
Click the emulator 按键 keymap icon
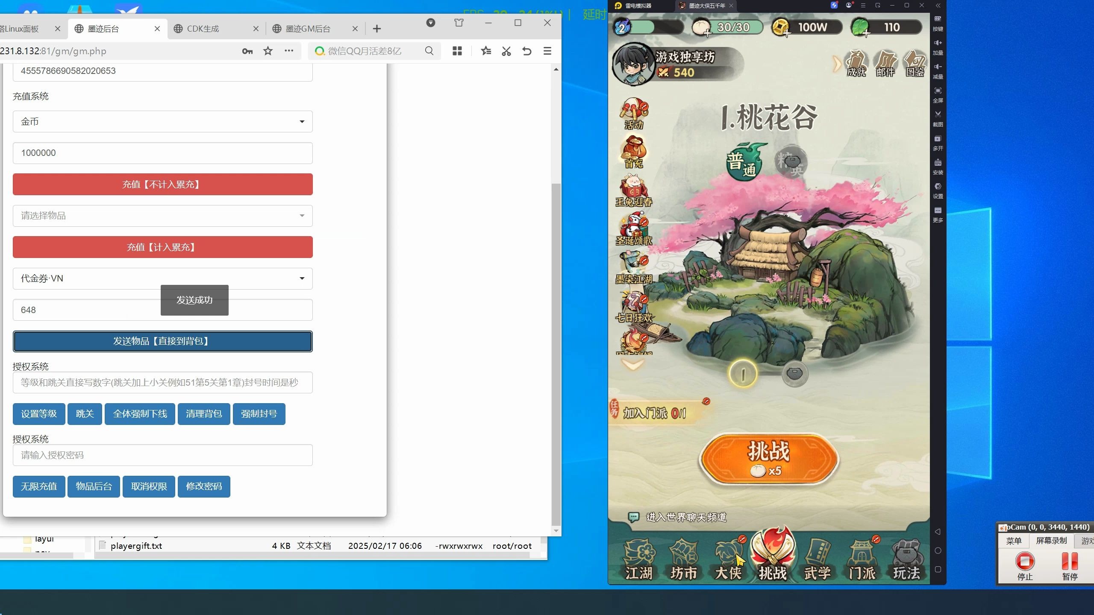pyautogui.click(x=938, y=23)
